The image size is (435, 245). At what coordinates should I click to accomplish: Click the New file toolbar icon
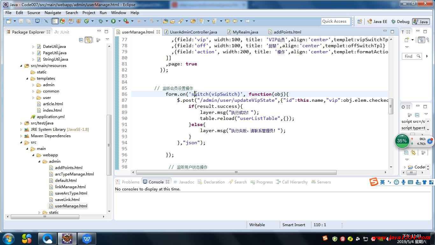tap(8, 21)
